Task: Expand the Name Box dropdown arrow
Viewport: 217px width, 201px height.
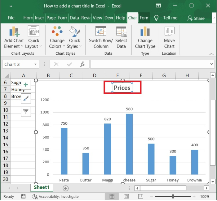Action: coord(36,64)
